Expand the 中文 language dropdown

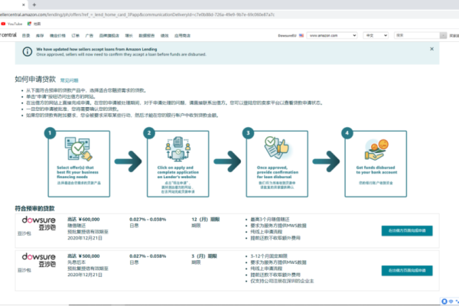click(x=376, y=35)
